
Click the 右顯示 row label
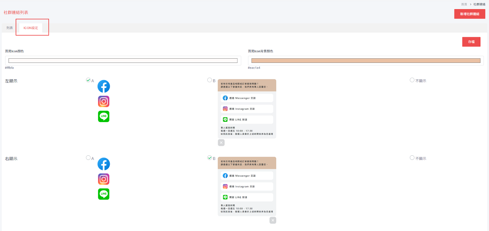pos(11,159)
